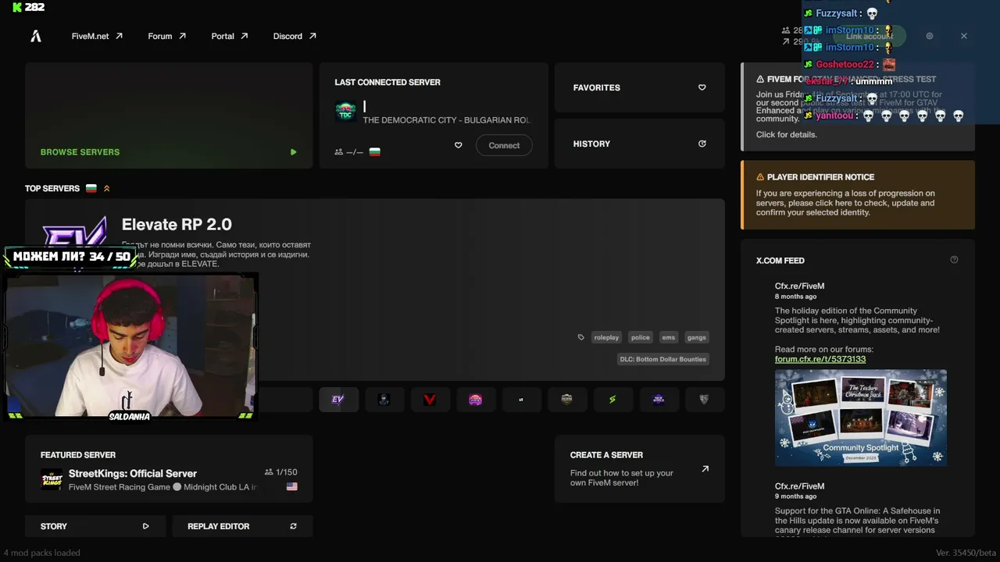
Task: Click the X.com Feed help icon
Action: (954, 260)
